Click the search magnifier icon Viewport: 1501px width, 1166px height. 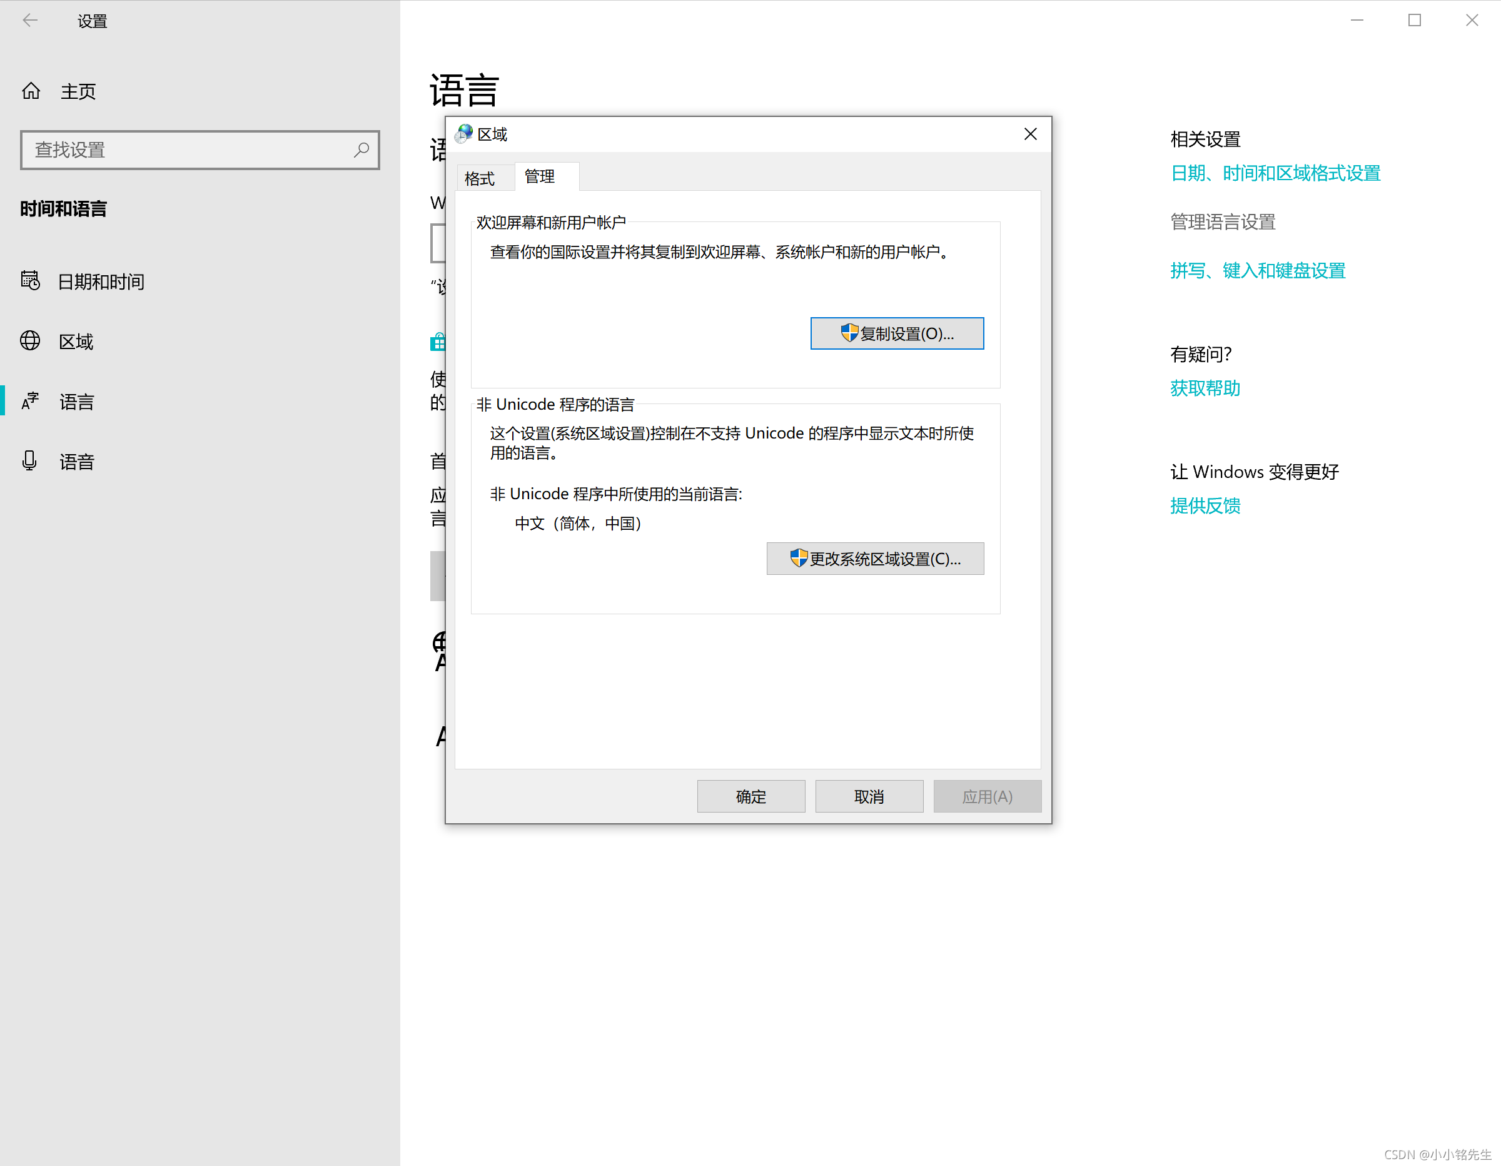[x=361, y=149]
